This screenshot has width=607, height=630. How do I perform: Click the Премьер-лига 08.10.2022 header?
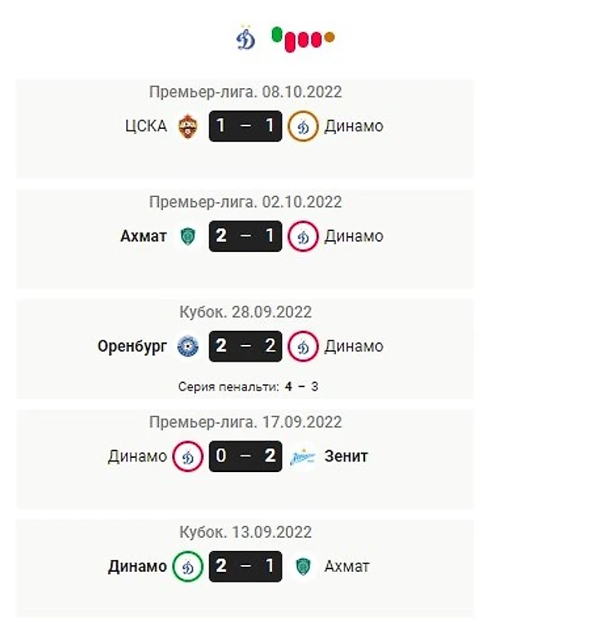(x=245, y=92)
